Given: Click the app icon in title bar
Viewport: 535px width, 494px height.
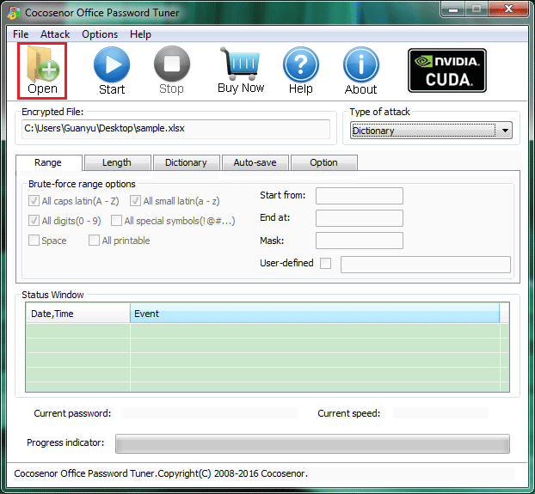Looking at the screenshot, I should [x=15, y=13].
